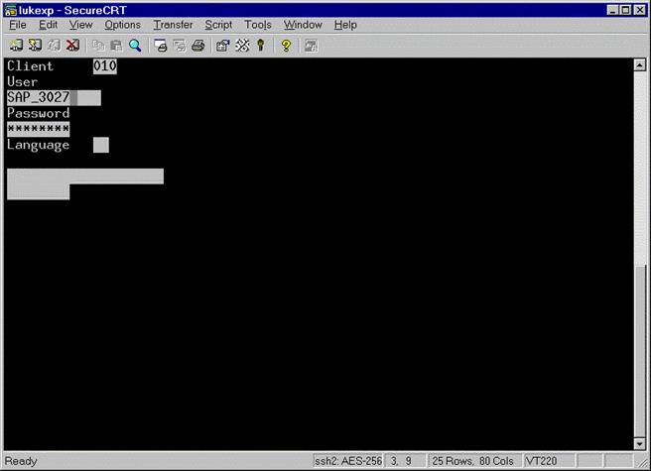Open Help via yellow question mark icon

tap(286, 46)
